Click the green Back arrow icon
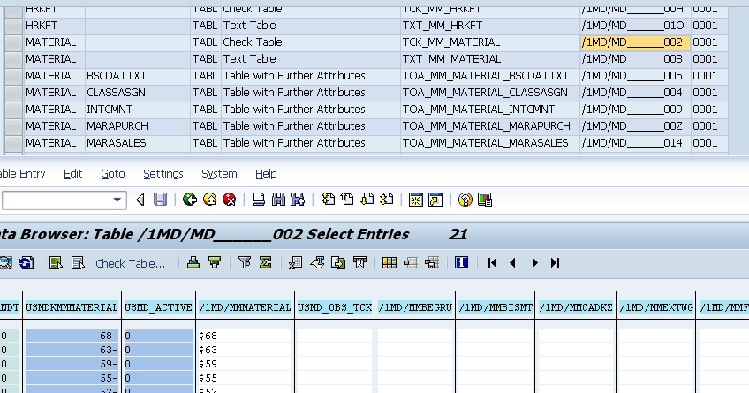The height and width of the screenshot is (393, 749). coord(190,200)
